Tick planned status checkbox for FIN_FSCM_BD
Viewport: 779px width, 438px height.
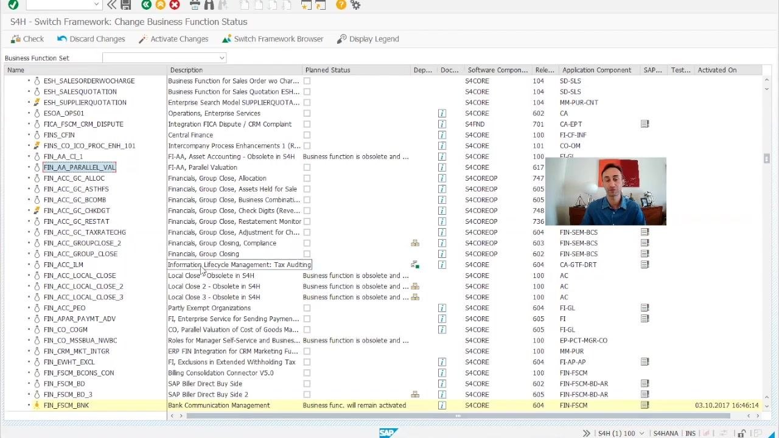click(307, 384)
